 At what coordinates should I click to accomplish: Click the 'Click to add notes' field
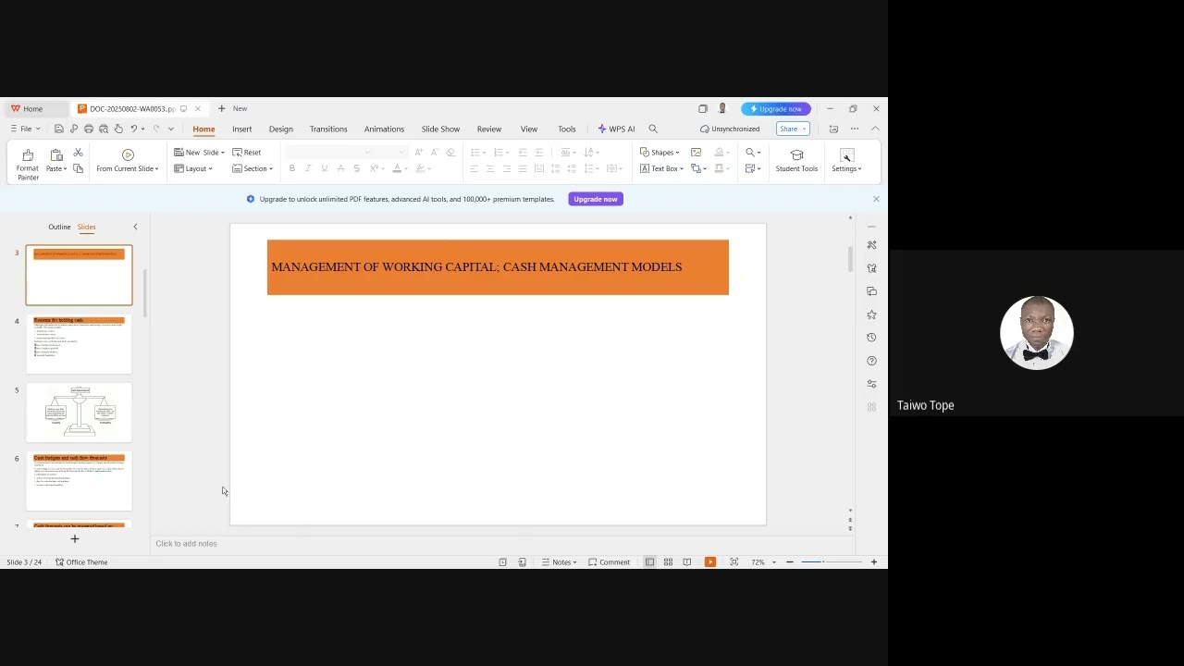504,543
